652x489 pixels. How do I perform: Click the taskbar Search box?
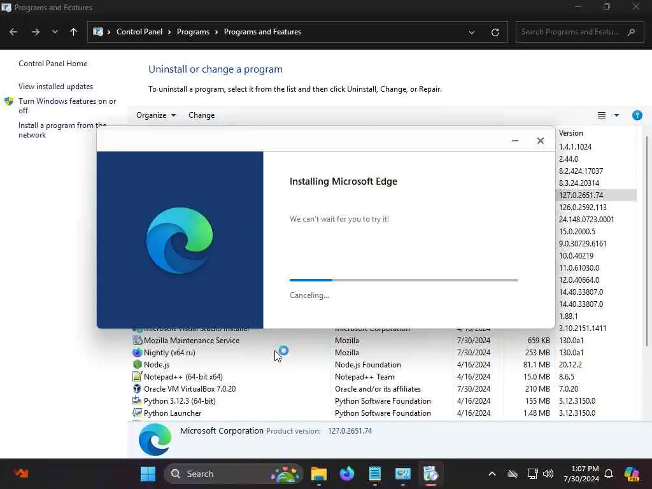coord(234,474)
